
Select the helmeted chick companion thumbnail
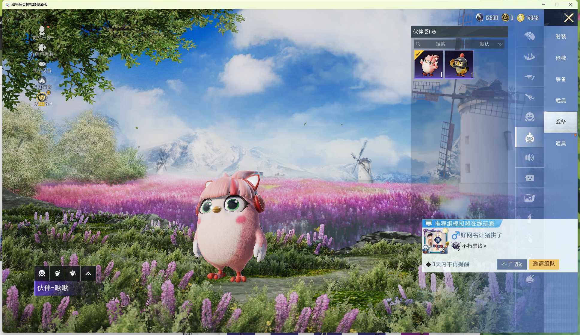pos(459,64)
